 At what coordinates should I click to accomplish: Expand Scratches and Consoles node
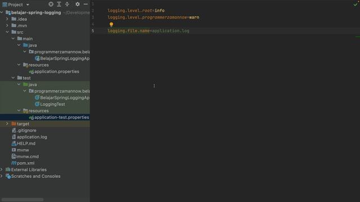2,176
